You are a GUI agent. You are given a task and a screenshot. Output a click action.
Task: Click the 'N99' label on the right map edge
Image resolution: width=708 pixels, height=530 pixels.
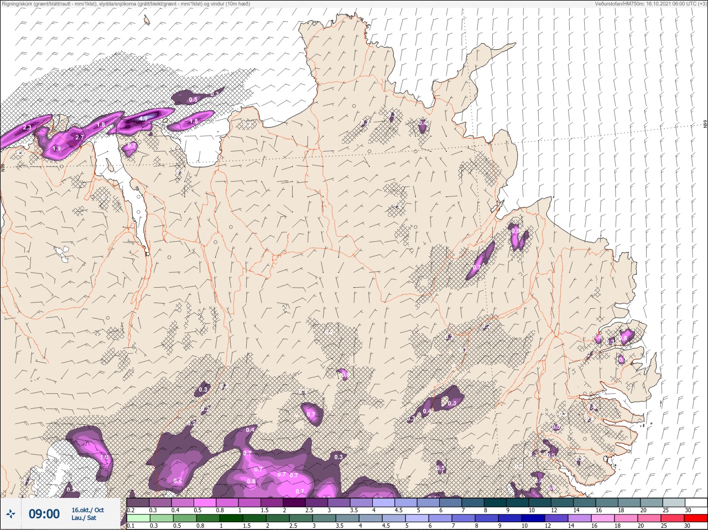coord(705,124)
